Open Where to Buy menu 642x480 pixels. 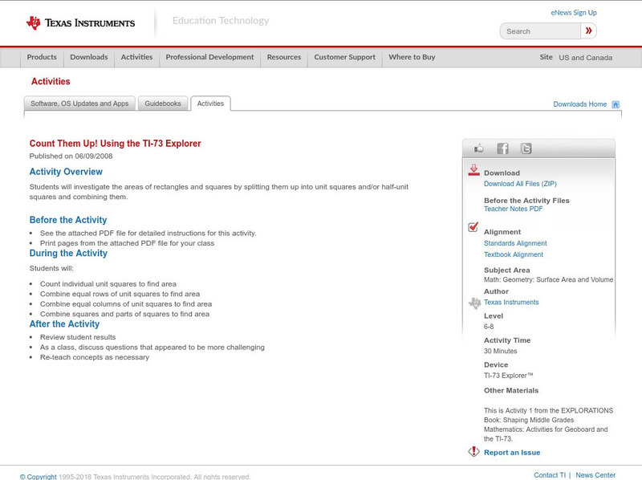pos(412,57)
